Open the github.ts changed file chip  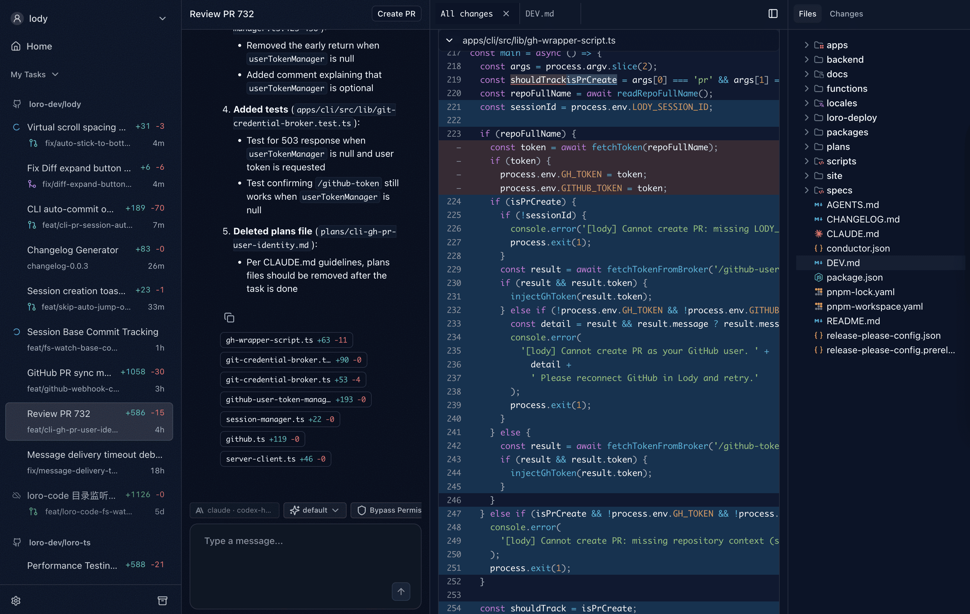262,439
